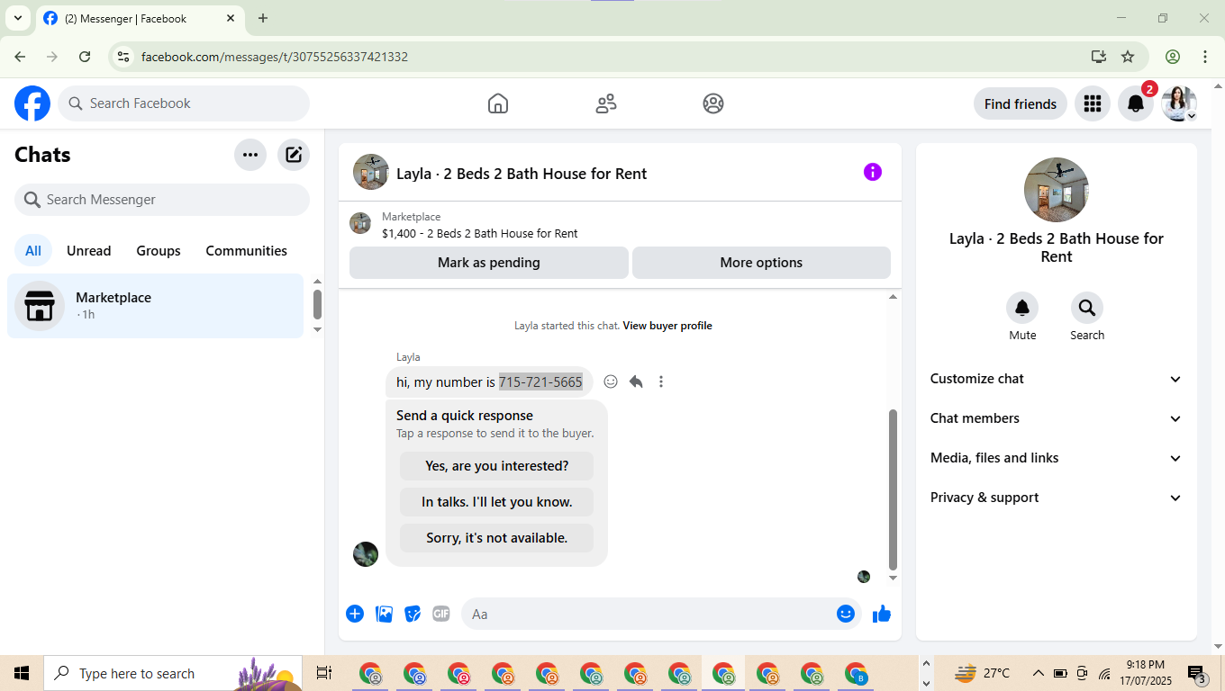This screenshot has width=1225, height=691.
Task: Open the account profile picture menu
Action: 1179,103
